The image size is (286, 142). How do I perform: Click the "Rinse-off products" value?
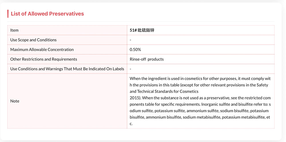point(147,59)
